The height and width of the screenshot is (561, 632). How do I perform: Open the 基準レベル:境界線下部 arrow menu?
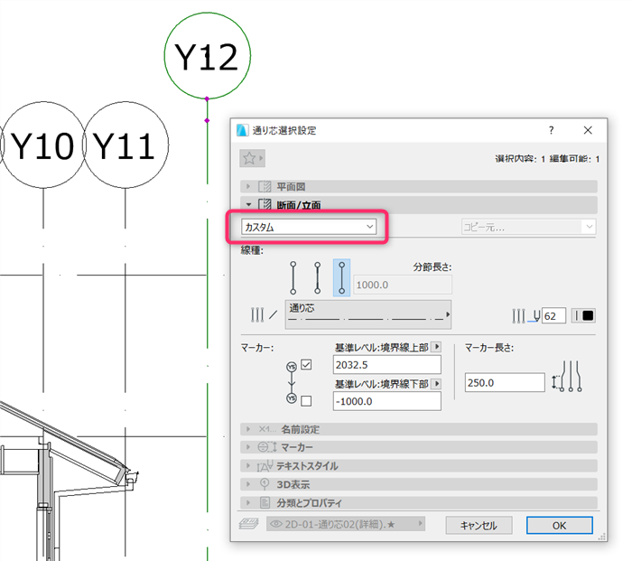(x=436, y=383)
